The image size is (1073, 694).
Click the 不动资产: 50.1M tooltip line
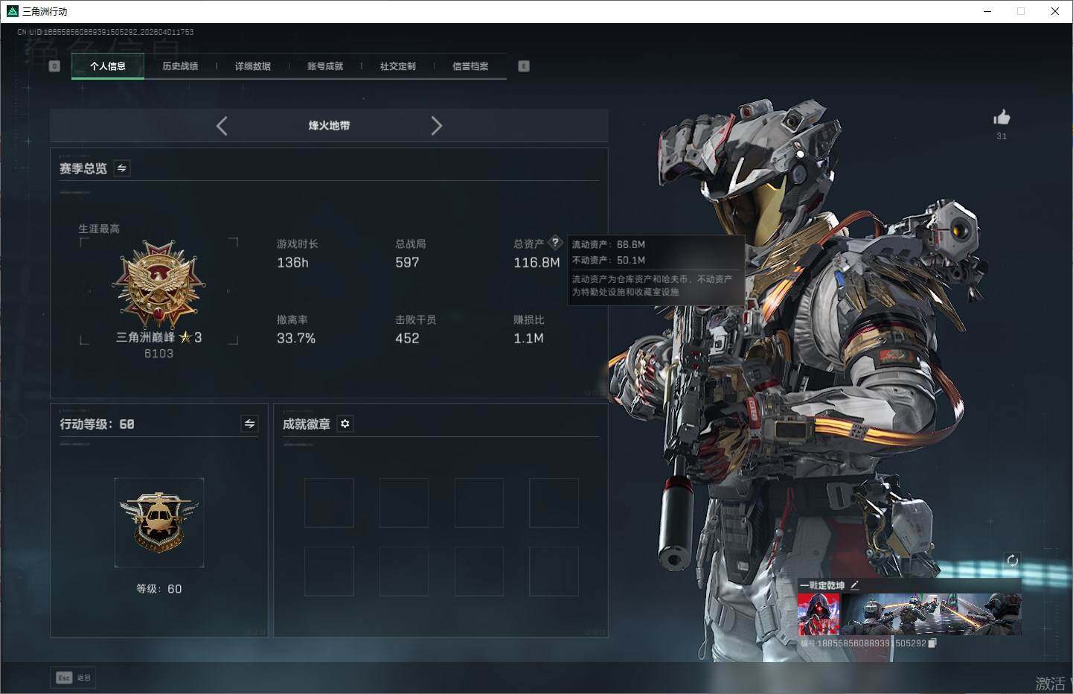pyautogui.click(x=609, y=260)
